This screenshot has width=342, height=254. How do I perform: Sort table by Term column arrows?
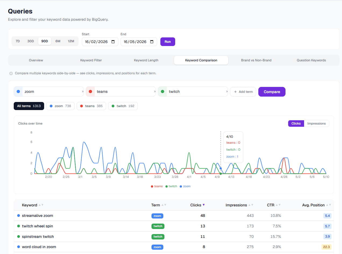(164, 205)
